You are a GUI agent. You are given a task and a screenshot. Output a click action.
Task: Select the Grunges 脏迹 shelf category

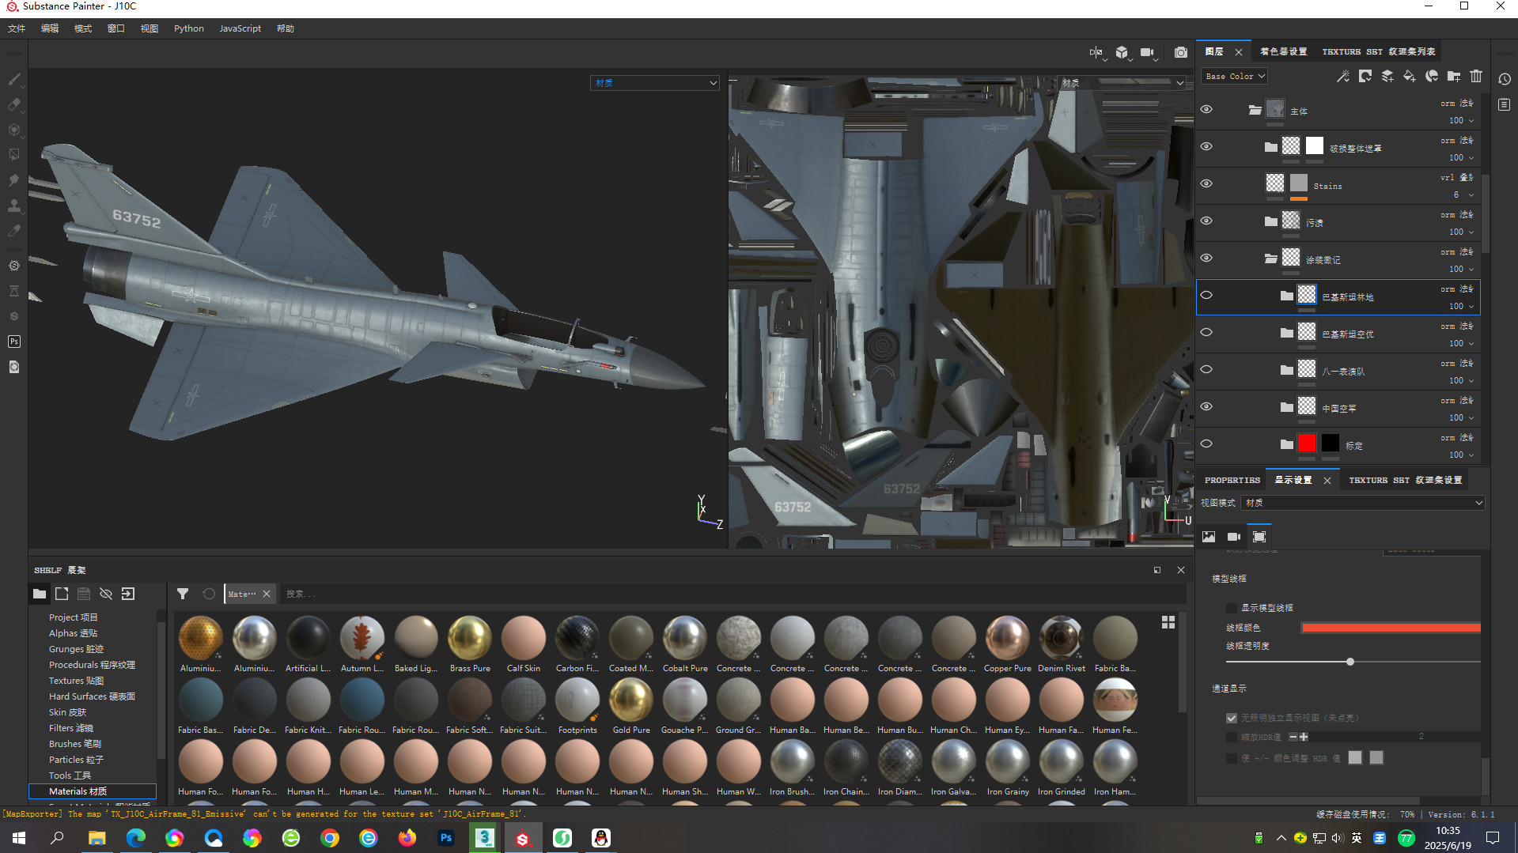coord(76,649)
